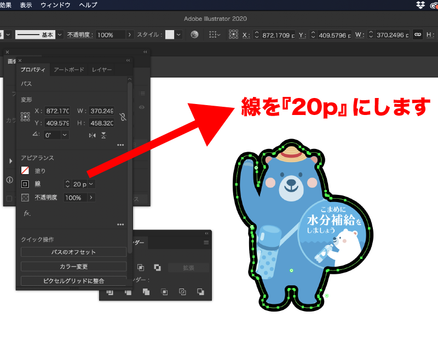Open more options in 変形 section
The width and height of the screenshot is (438, 340).
pos(120,145)
